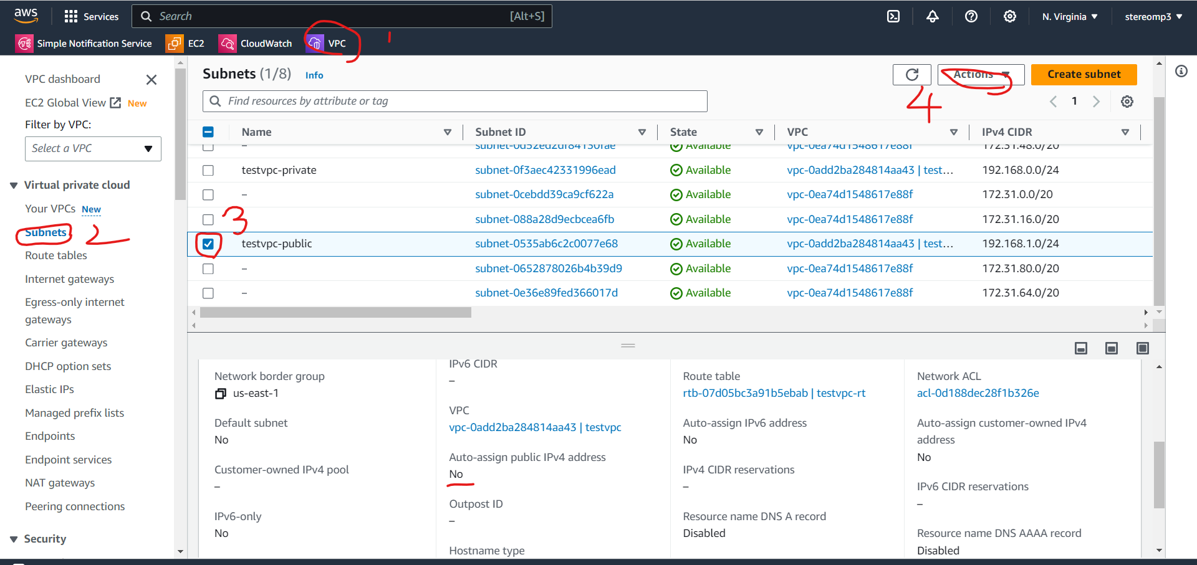Select checkbox for subnet-088a28d9ecbcea6fb

[x=208, y=219]
